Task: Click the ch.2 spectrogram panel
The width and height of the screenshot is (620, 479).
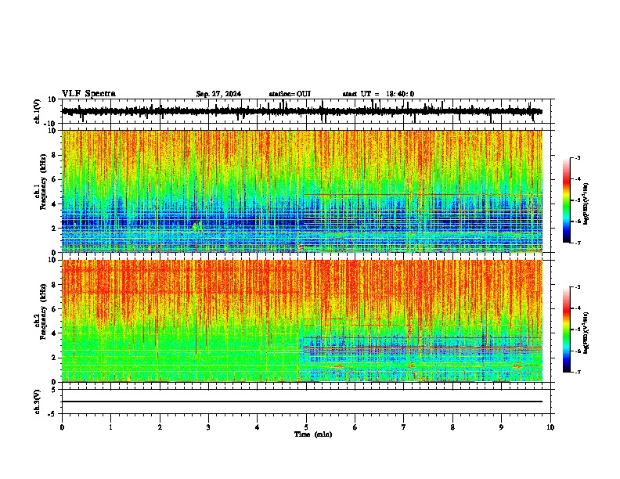Action: pos(302,321)
